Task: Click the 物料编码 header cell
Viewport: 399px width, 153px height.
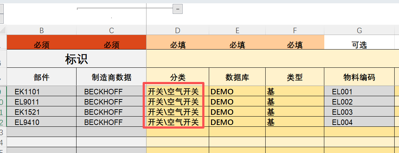Action: pos(359,77)
